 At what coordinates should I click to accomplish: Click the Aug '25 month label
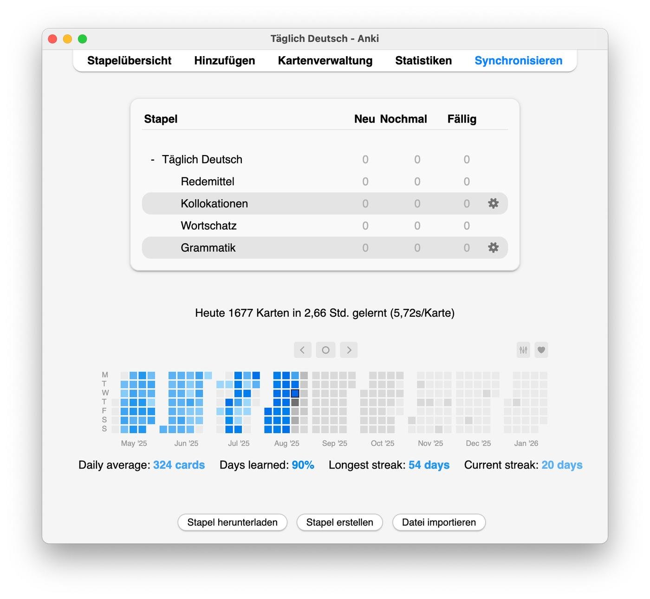pos(287,443)
